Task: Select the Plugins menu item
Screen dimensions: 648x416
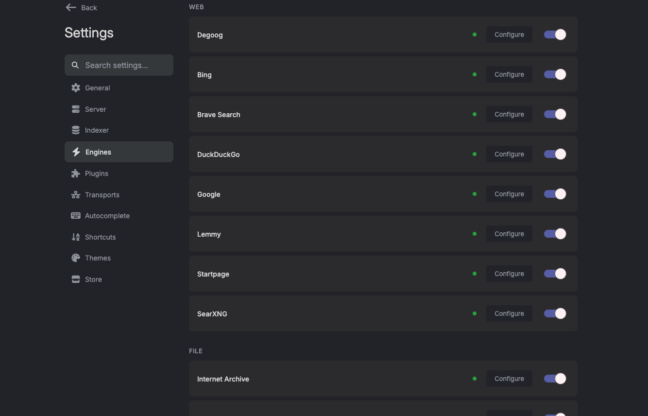Action: pos(119,173)
